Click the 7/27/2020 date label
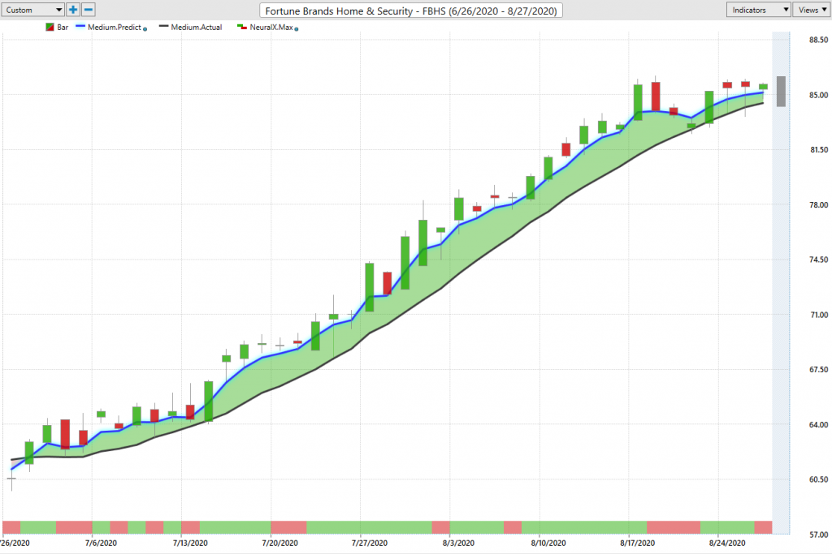This screenshot has height=554, width=832. [370, 543]
